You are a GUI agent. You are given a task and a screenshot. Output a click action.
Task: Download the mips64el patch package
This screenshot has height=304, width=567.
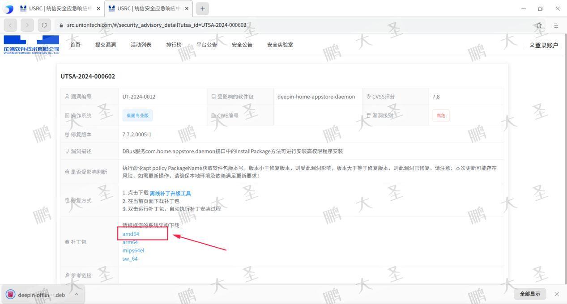point(133,250)
